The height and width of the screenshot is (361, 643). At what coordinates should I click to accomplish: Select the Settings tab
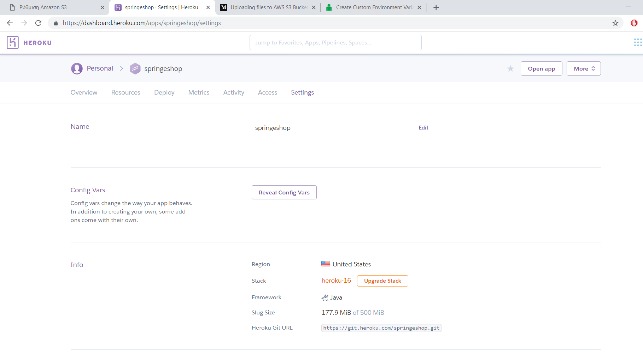[x=303, y=92]
